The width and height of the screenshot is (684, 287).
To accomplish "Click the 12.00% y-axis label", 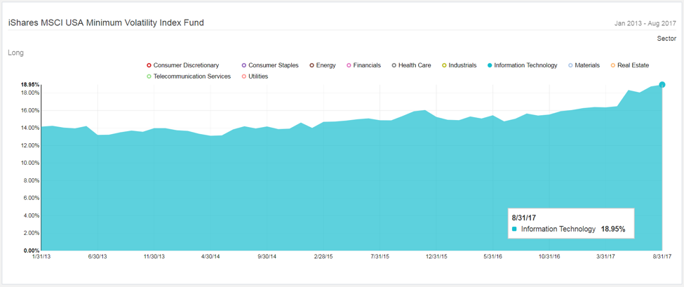I will pyautogui.click(x=31, y=145).
